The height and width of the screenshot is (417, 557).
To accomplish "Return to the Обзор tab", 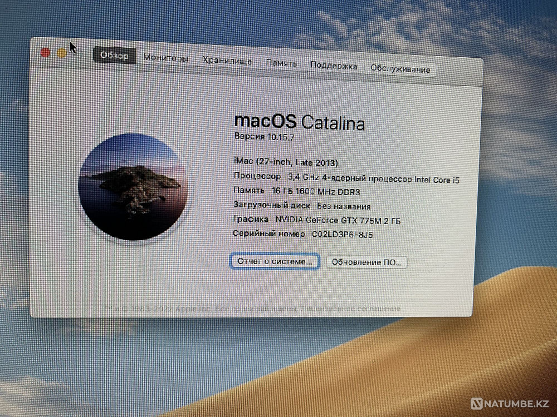I will coord(114,55).
